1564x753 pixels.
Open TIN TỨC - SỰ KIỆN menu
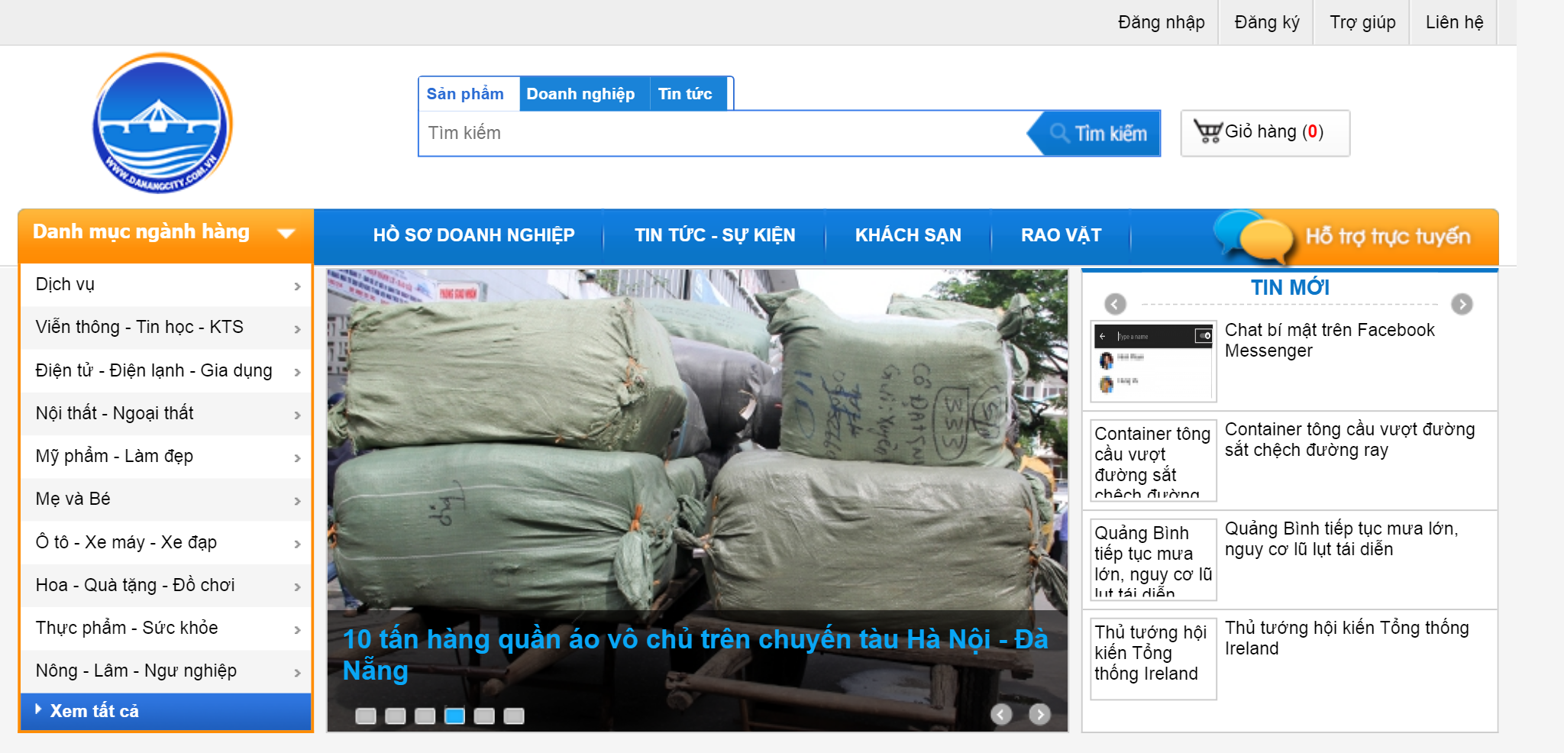click(715, 235)
